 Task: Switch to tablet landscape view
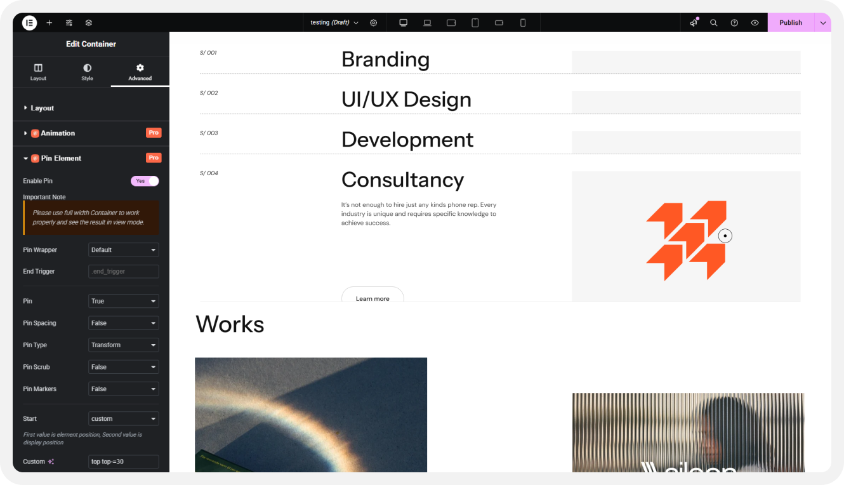click(x=451, y=22)
